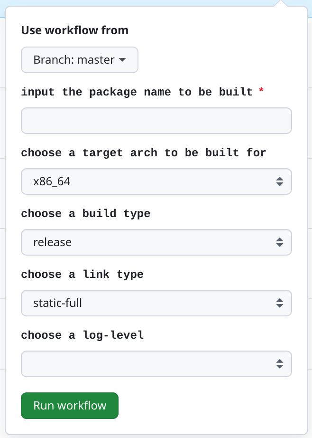This screenshot has width=312, height=438.
Task: Click the red required asterisk marker
Action: point(261,92)
